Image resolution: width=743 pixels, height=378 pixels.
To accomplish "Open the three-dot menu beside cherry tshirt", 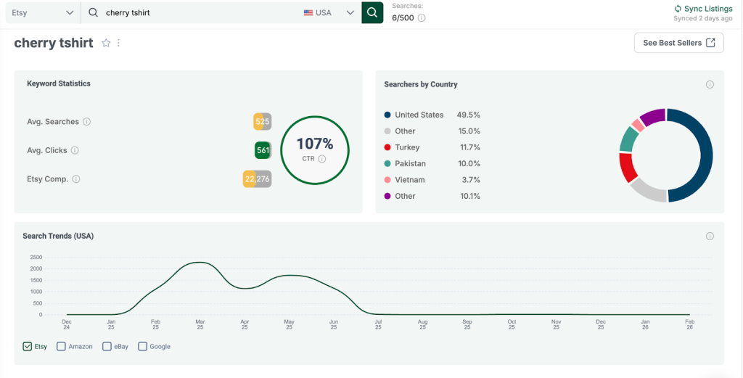I will click(118, 44).
